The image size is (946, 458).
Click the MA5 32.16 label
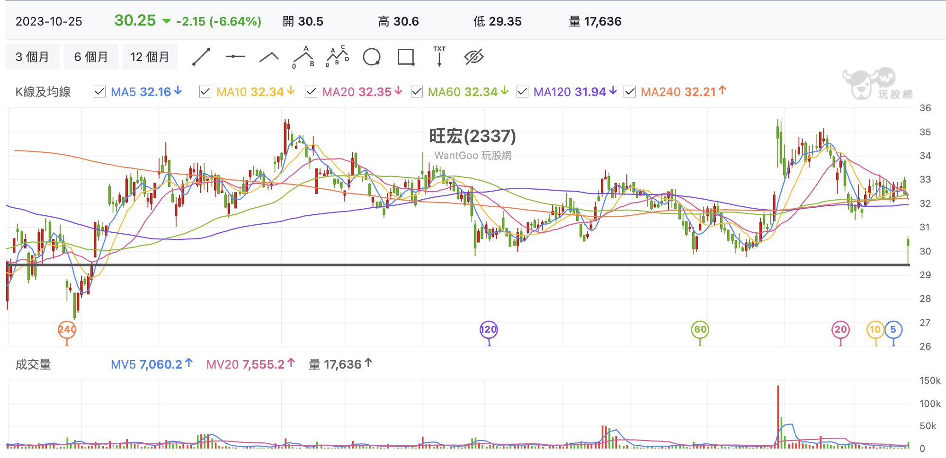point(141,92)
